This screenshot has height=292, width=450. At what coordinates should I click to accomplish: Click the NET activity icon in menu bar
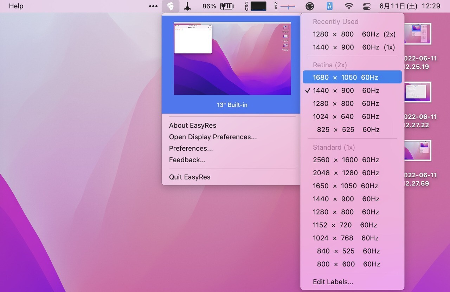pyautogui.click(x=276, y=6)
